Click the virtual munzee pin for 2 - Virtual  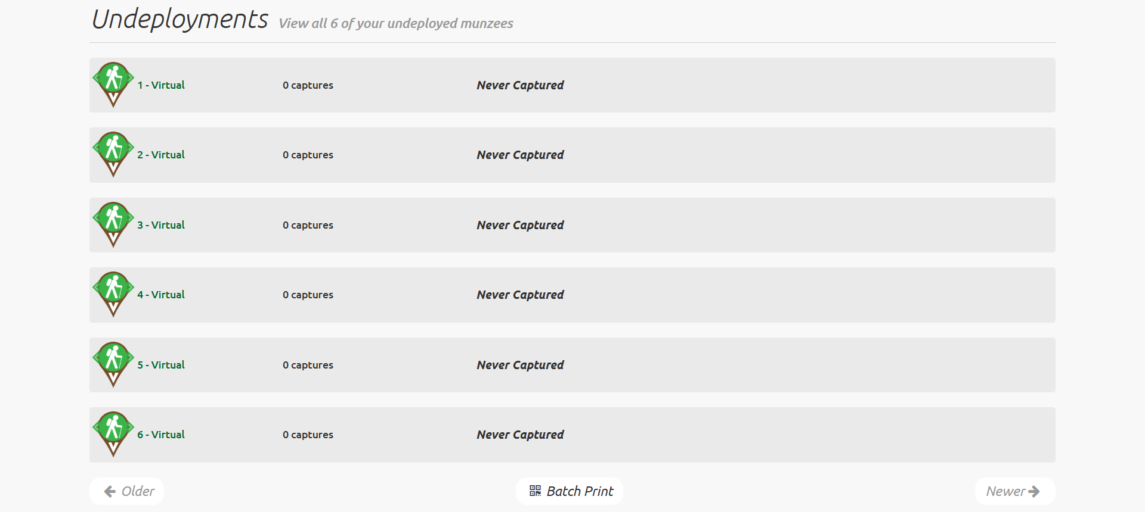pyautogui.click(x=113, y=152)
